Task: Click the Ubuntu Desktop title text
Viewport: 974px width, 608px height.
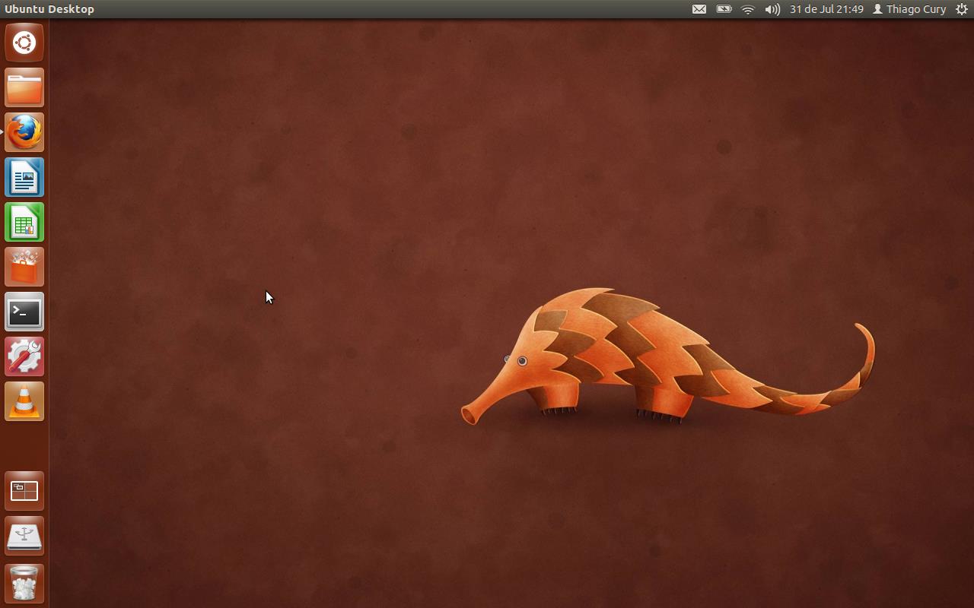Action: [x=49, y=9]
